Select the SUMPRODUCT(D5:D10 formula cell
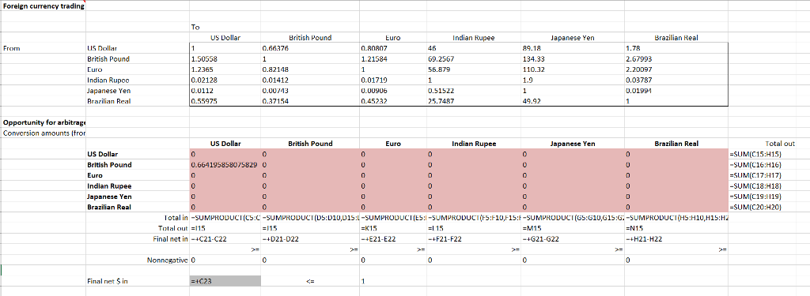Screen dimensions: 810x296 pos(310,218)
